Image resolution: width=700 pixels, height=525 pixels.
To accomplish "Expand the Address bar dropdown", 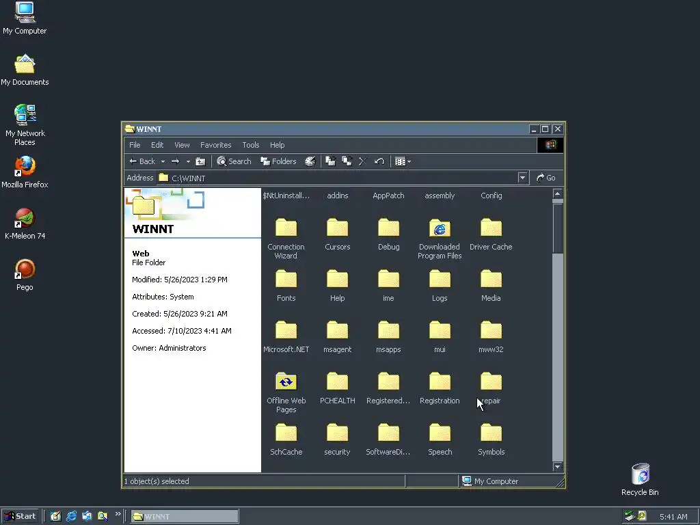I will pos(522,178).
